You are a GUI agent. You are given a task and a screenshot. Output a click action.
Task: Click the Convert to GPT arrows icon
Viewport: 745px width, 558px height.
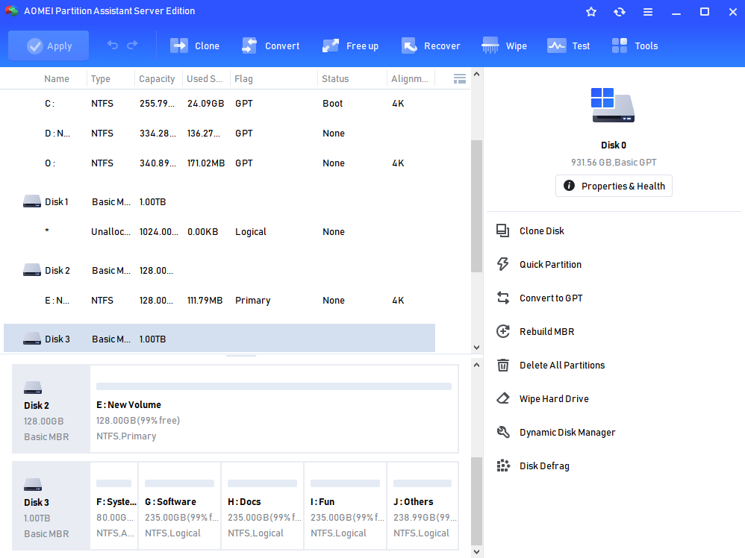click(502, 298)
